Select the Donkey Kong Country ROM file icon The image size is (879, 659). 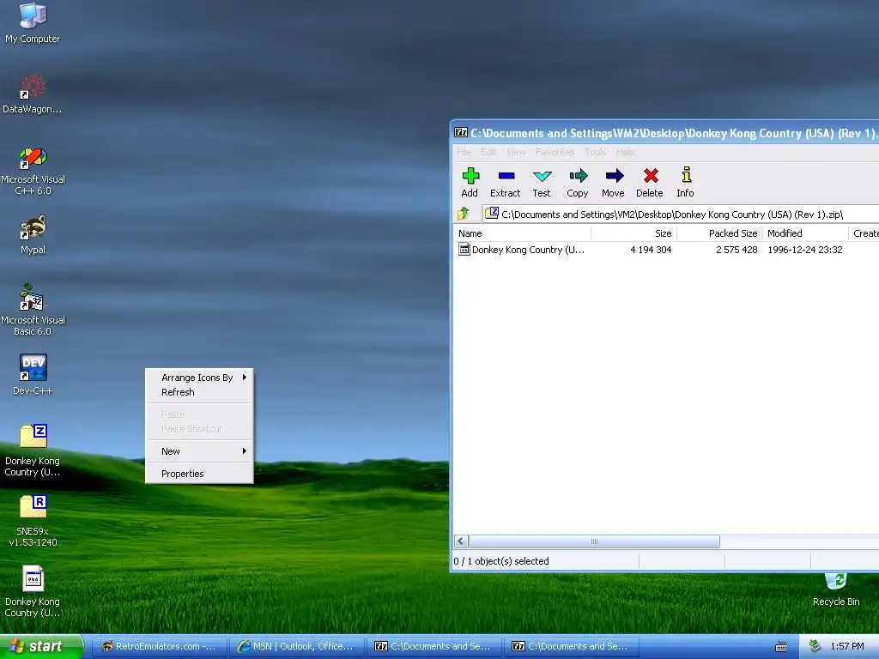(x=33, y=591)
